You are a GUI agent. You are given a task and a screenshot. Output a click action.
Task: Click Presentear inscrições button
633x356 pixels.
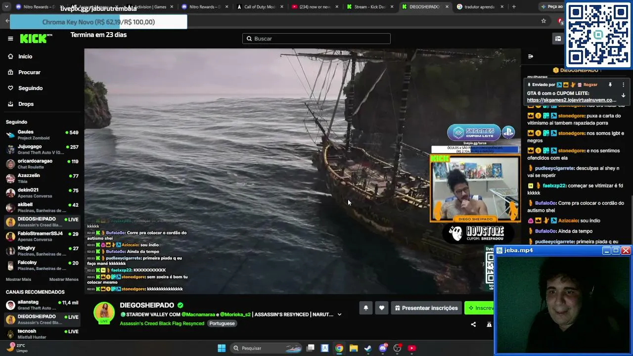click(426, 308)
